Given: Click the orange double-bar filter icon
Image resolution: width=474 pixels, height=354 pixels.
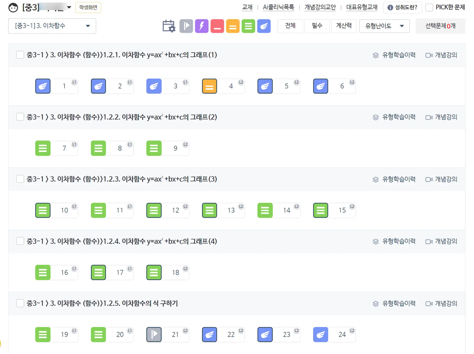Looking at the screenshot, I should [233, 26].
